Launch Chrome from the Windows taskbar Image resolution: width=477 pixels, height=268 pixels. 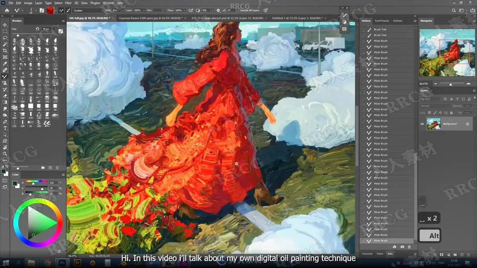tap(47, 263)
